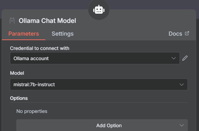Switch to the Parameters tab
This screenshot has width=199, height=131.
(24, 34)
